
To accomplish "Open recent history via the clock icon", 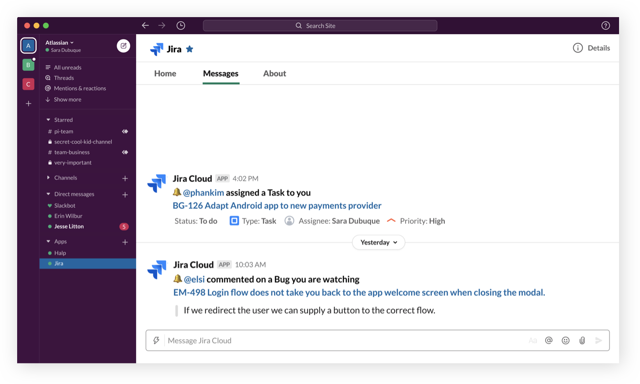I will point(180,25).
